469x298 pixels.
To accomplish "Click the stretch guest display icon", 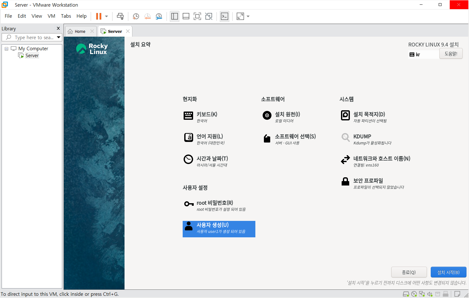I will pyautogui.click(x=241, y=16).
